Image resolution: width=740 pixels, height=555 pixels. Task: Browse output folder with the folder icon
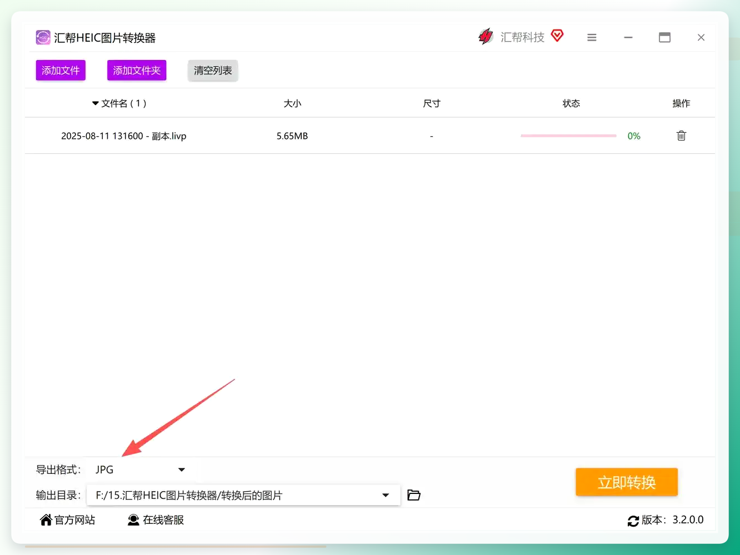(x=414, y=495)
